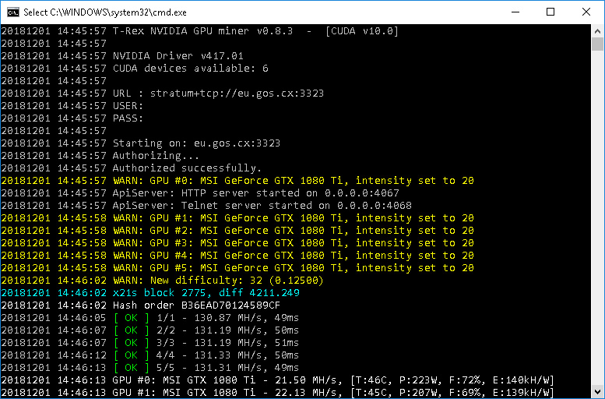Click the 'WARN: GPU #1' intensity line
This screenshot has height=399, width=605.
click(x=237, y=218)
